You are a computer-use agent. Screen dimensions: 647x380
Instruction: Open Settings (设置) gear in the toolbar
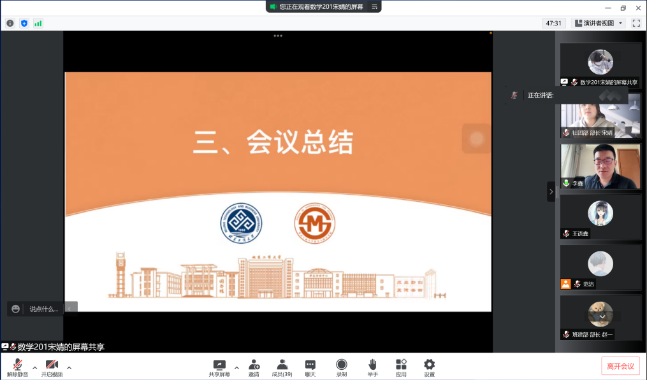pos(429,367)
